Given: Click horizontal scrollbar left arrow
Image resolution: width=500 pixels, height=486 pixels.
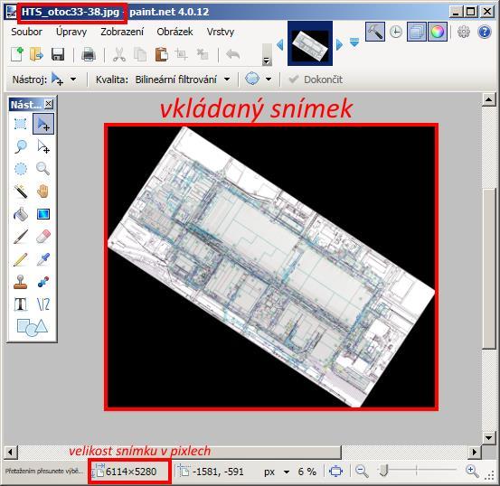Looking at the screenshot, I should click(11, 452).
